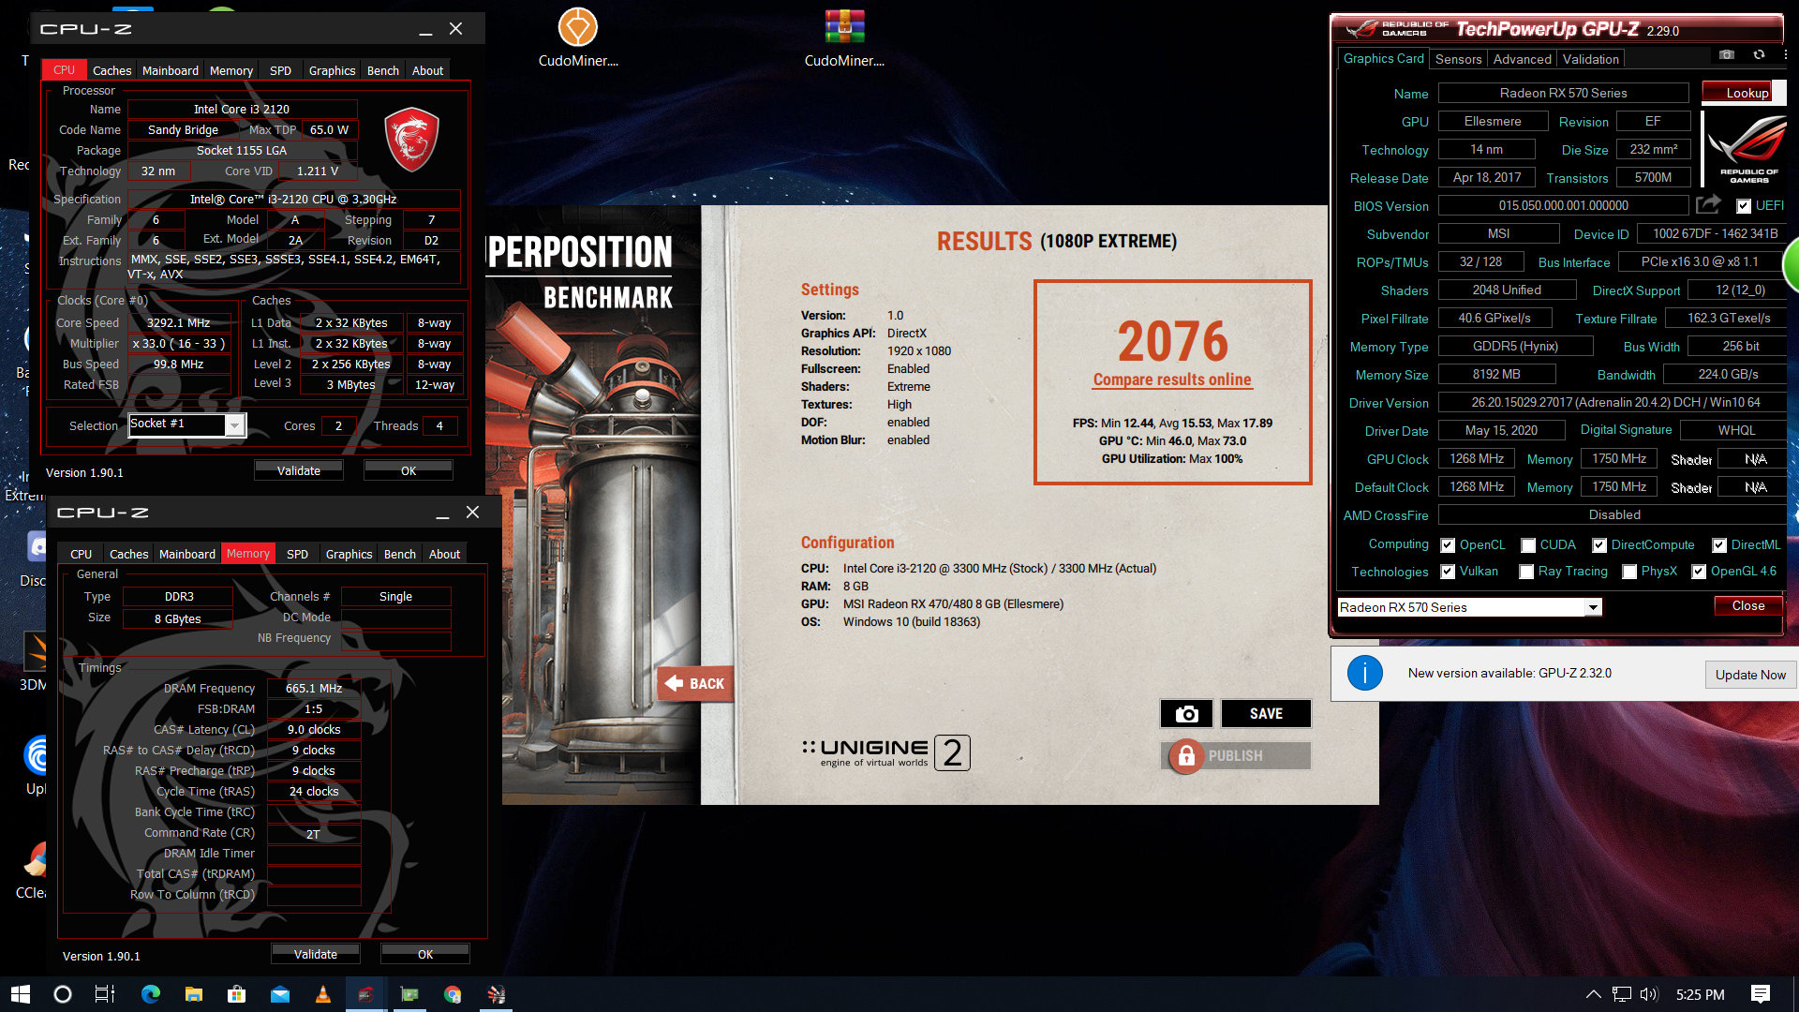Expand the Socket #1 selection dropdown
This screenshot has width=1799, height=1012.
[235, 425]
